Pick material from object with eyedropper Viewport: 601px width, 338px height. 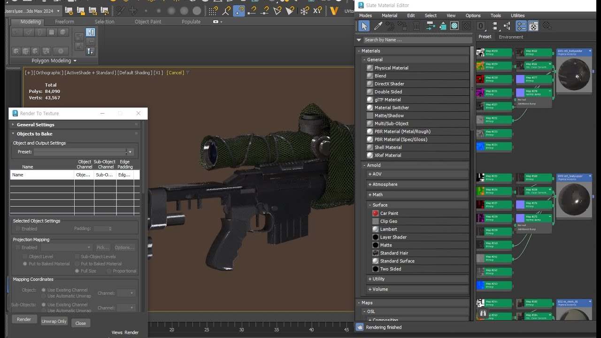pyautogui.click(x=378, y=26)
